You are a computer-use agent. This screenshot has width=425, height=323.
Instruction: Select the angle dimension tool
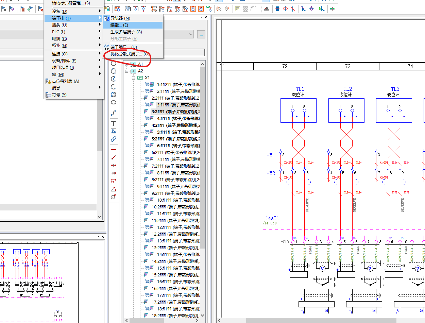pos(114,189)
